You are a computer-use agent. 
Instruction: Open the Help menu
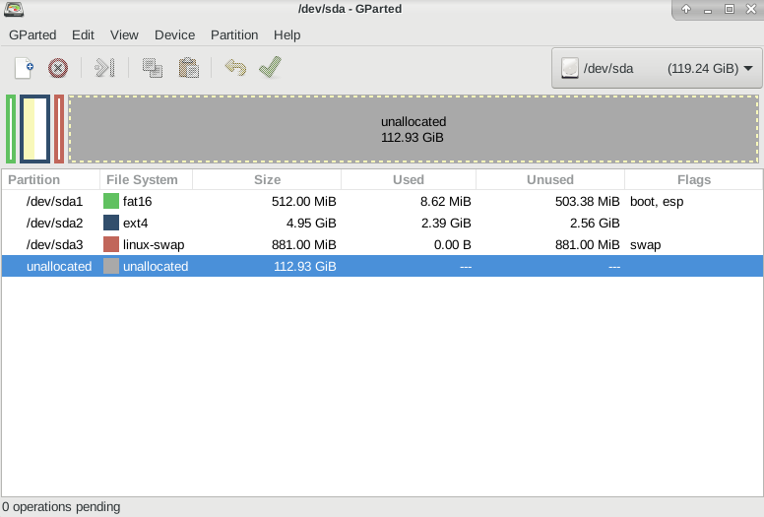coord(286,35)
